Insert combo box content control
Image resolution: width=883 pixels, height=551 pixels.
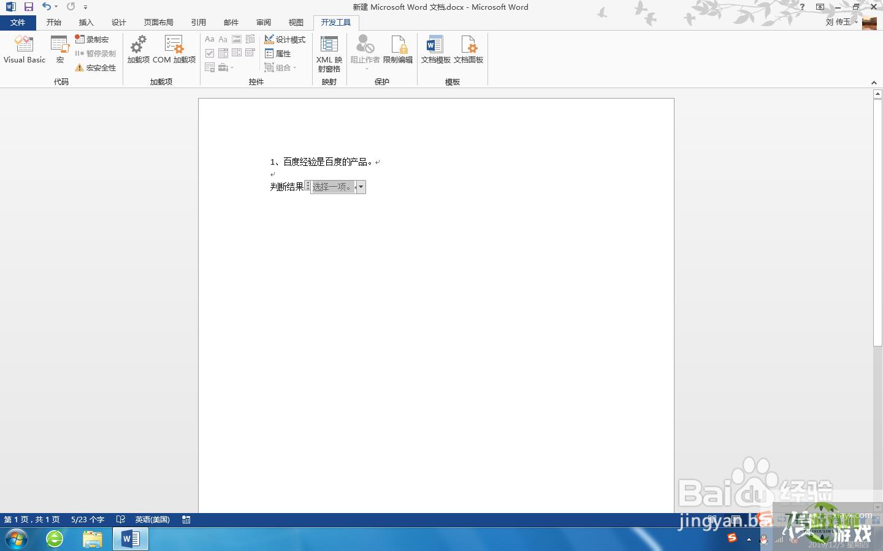pos(223,53)
